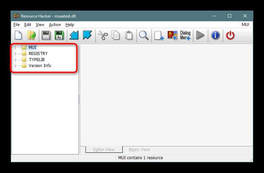The height and width of the screenshot is (173, 264).
Task: Expand the Version Info tree node
Action: [15, 66]
